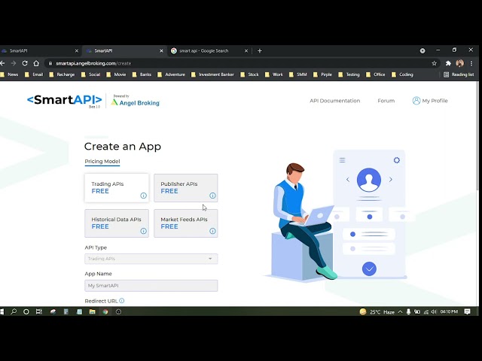Open the Email bookmarks folder
The width and height of the screenshot is (482, 361).
click(34, 74)
